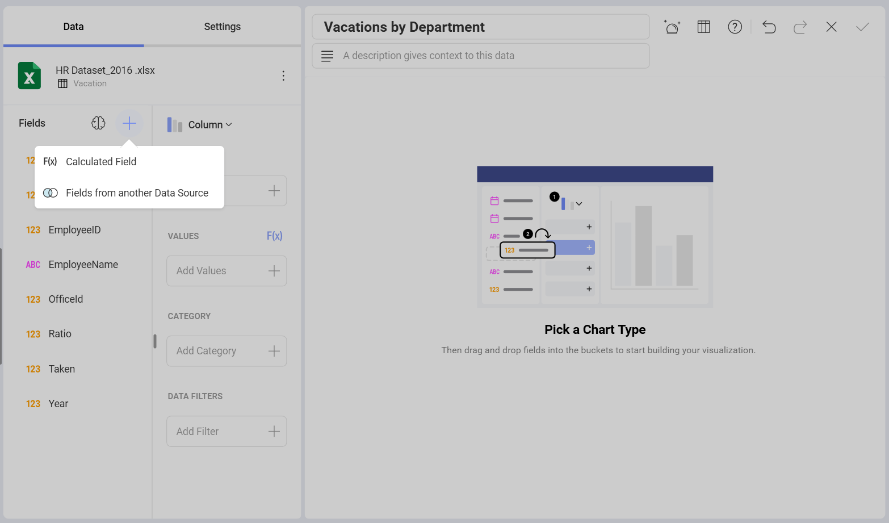Open the data table view icon

pos(704,27)
